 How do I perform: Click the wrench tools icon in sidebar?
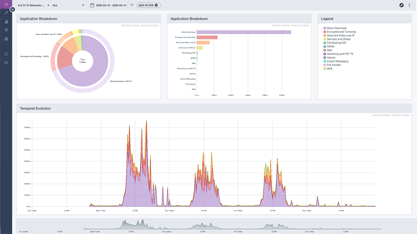[6, 13]
